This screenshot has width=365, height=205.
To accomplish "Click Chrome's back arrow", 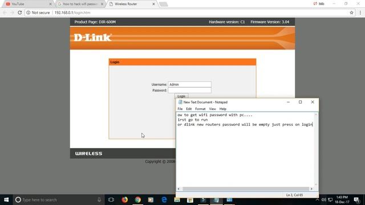I will click(5, 13).
